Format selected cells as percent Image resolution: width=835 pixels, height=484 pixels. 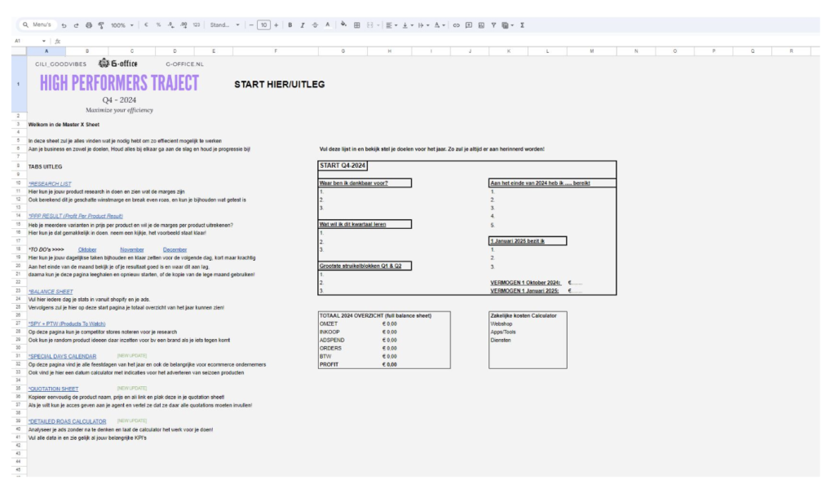coord(158,25)
